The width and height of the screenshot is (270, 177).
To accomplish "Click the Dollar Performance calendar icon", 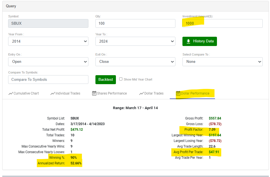I will (x=178, y=93).
